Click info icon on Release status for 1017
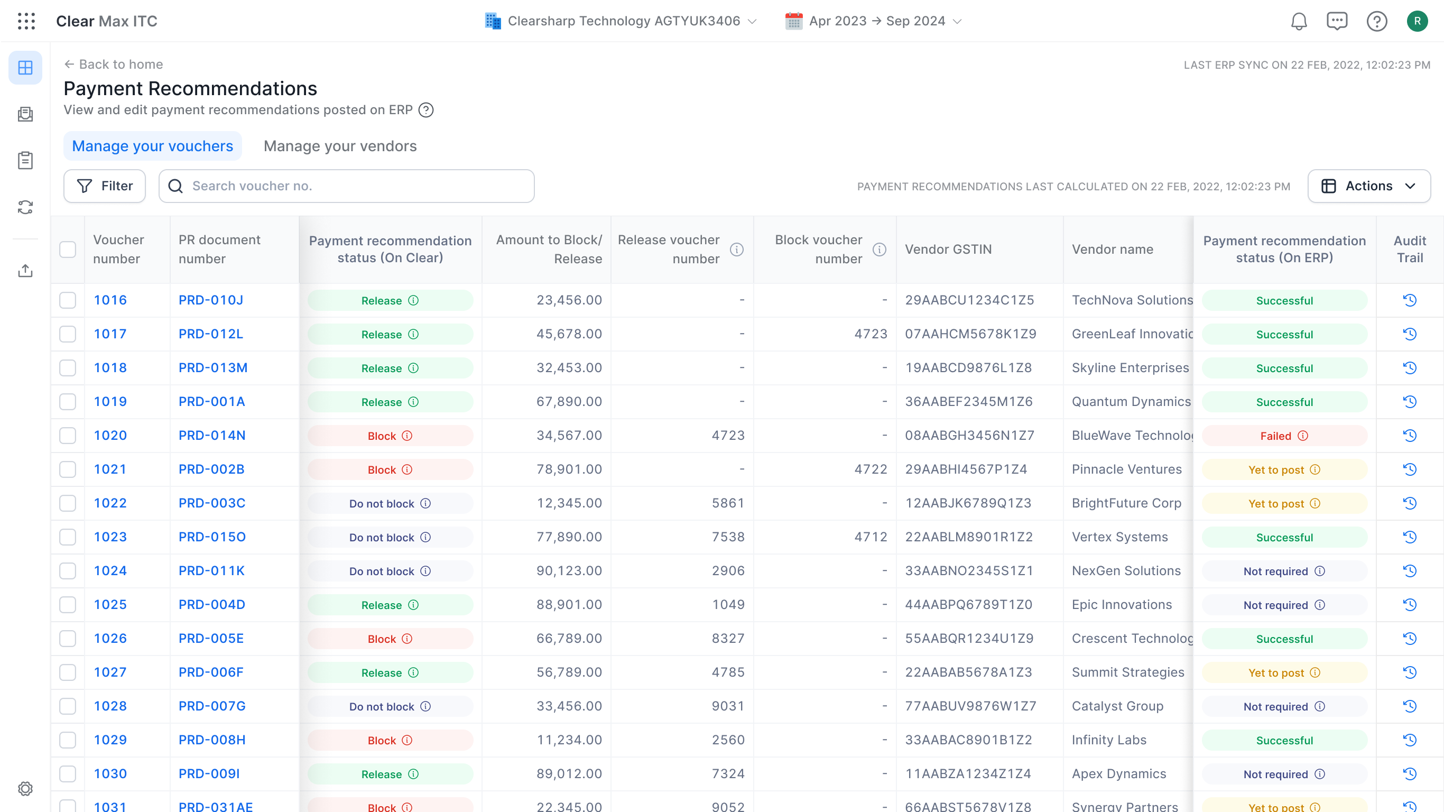The width and height of the screenshot is (1444, 812). [x=413, y=335]
